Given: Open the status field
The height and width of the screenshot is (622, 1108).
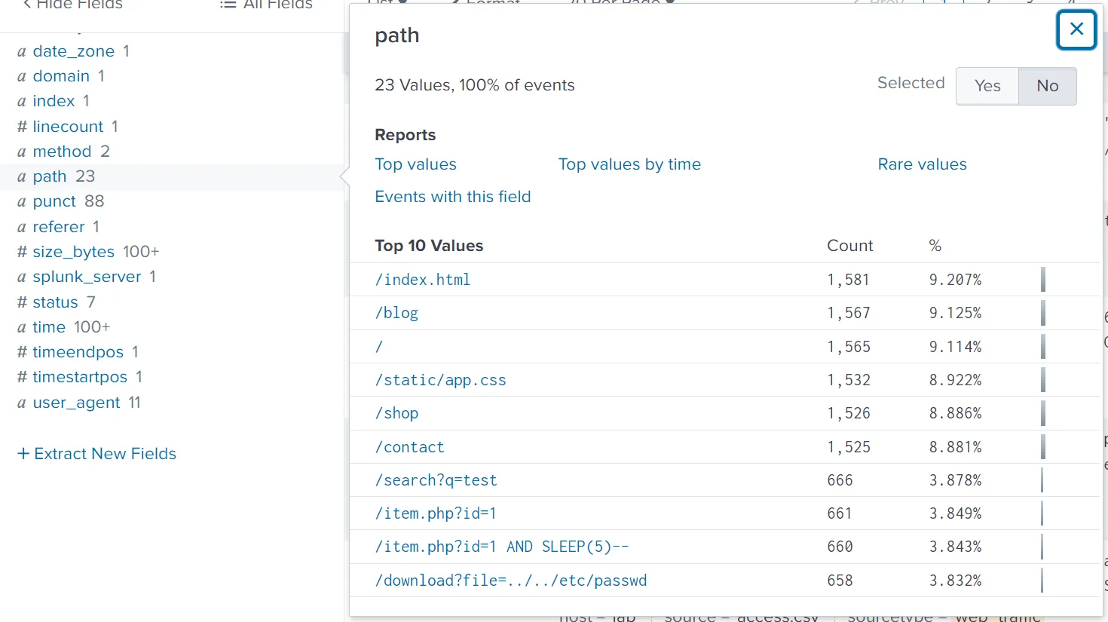Looking at the screenshot, I should click(55, 302).
